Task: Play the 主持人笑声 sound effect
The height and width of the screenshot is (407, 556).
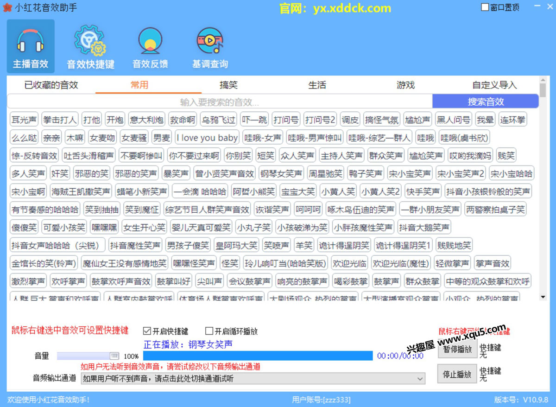Action: pyautogui.click(x=342, y=155)
